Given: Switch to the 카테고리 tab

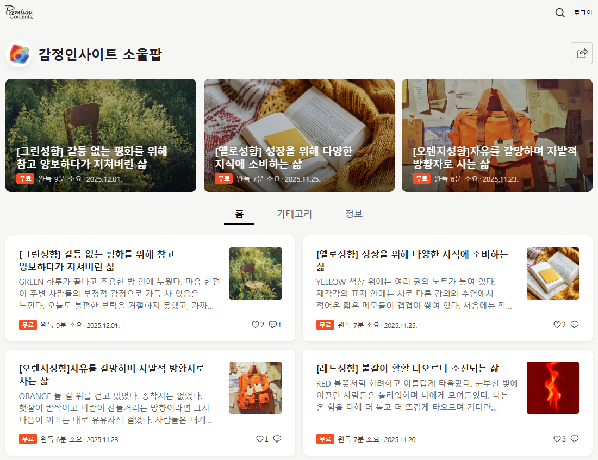Looking at the screenshot, I should coord(294,214).
